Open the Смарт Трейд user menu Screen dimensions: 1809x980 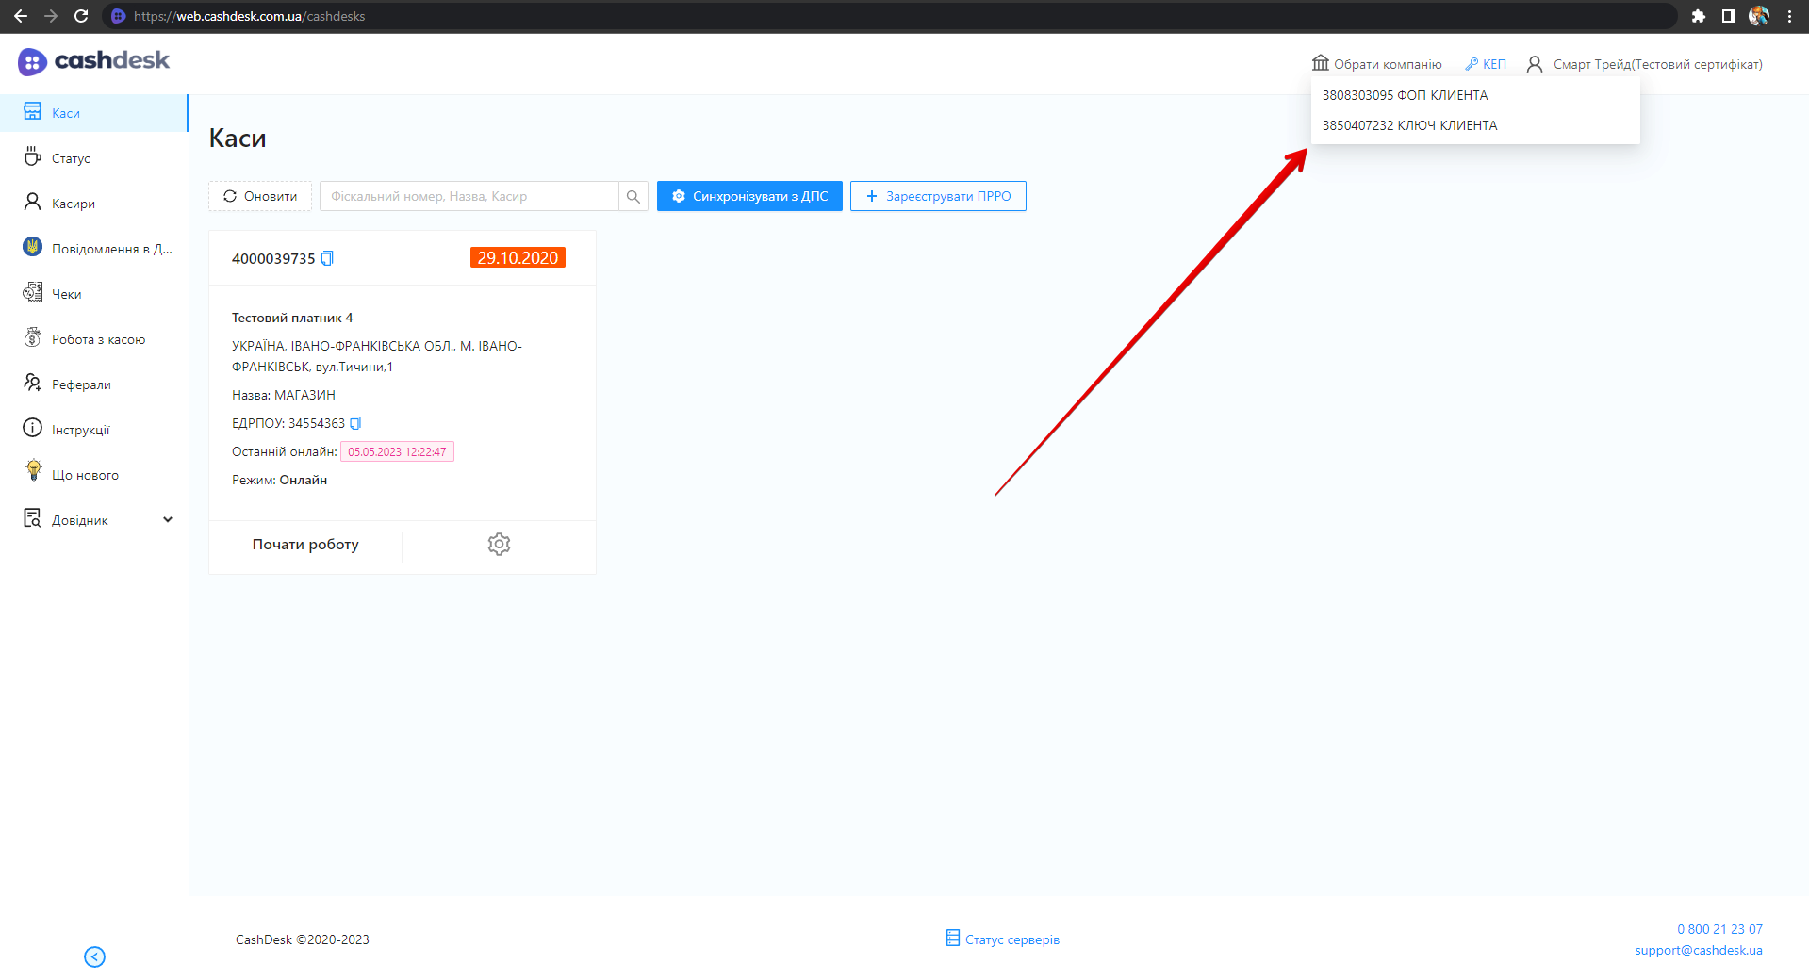pyautogui.click(x=1644, y=64)
